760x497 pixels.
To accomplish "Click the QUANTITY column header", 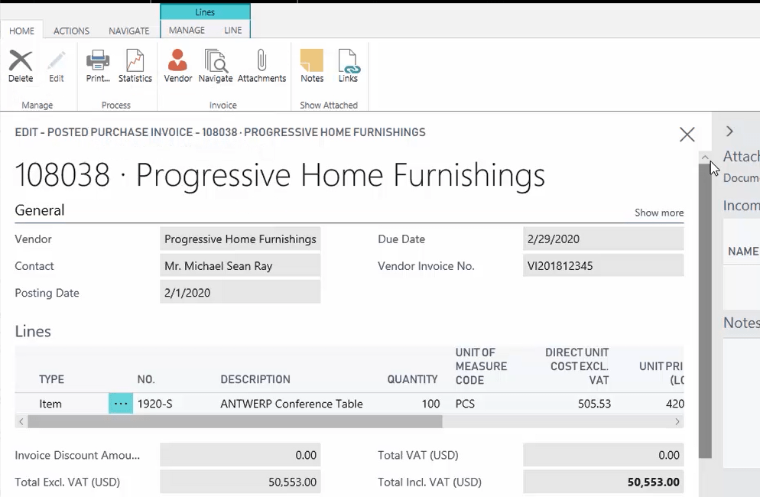I will point(412,379).
